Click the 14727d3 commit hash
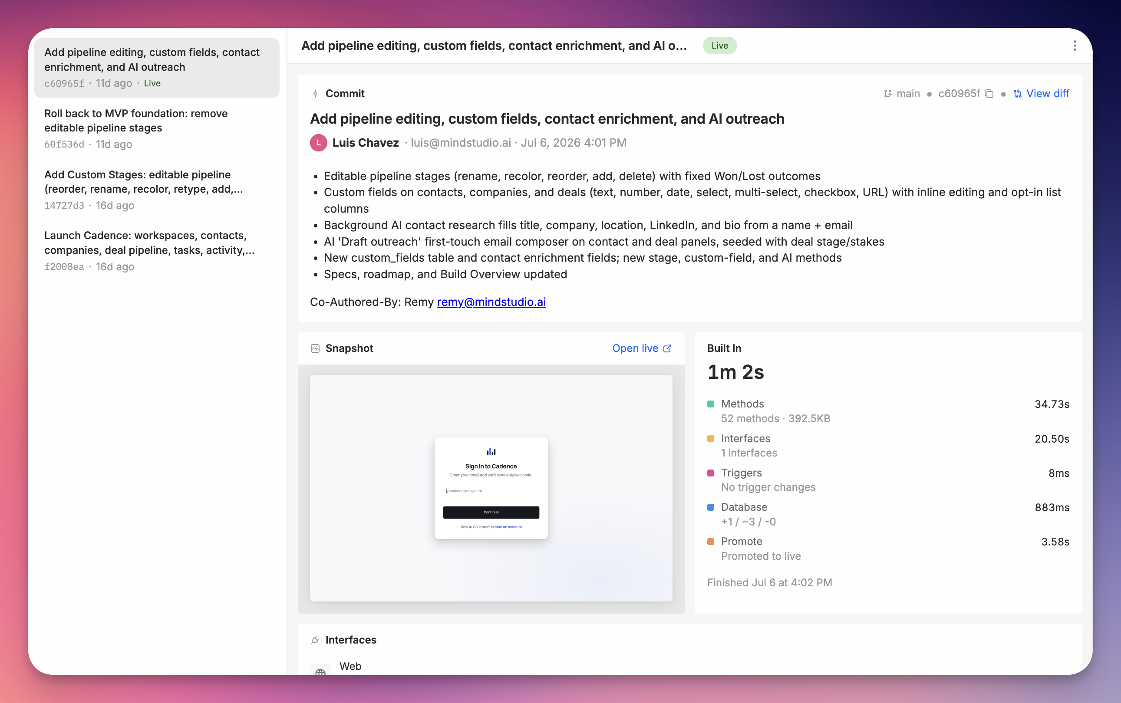The width and height of the screenshot is (1121, 703). pyautogui.click(x=64, y=206)
